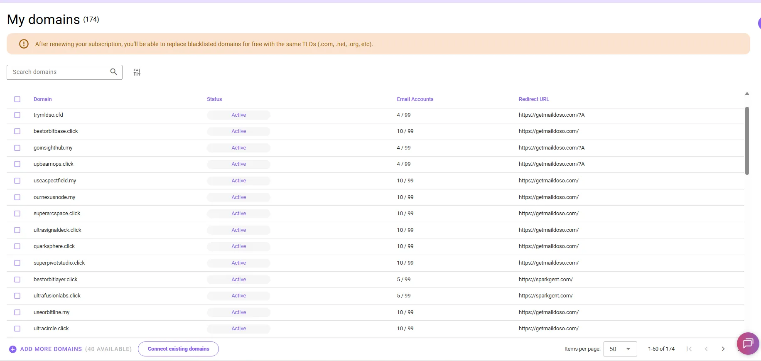Click domain name trymldso.cfd
761x361 pixels.
point(48,115)
